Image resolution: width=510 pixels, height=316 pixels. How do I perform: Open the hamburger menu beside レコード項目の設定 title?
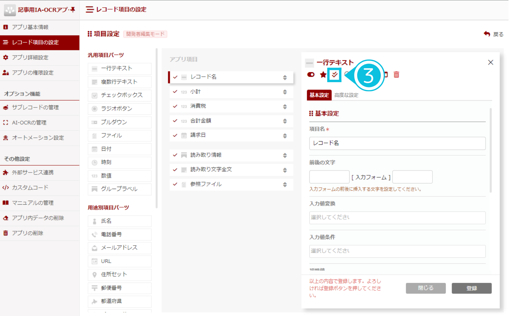(x=90, y=9)
